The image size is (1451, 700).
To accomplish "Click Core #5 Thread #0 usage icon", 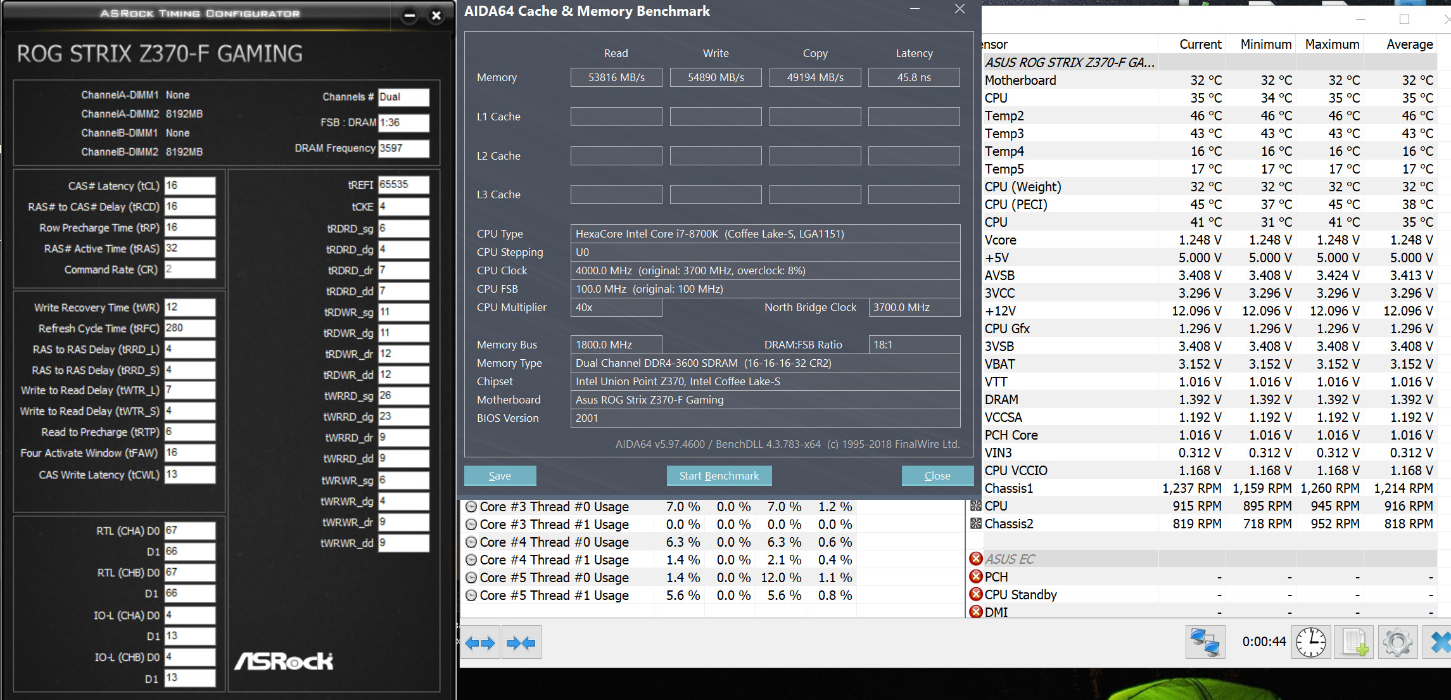I will [471, 578].
